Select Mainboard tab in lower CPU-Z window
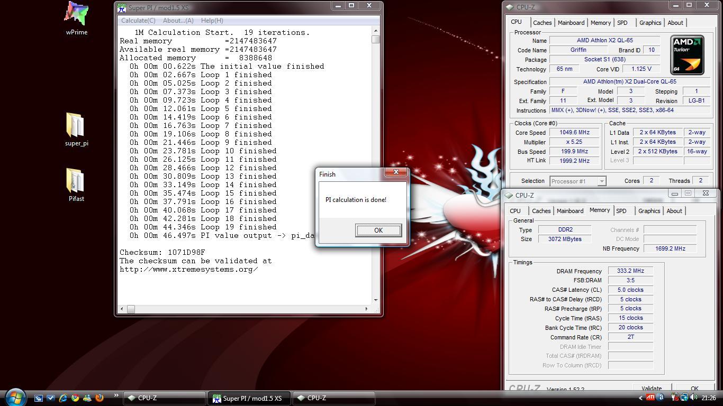 pyautogui.click(x=570, y=211)
